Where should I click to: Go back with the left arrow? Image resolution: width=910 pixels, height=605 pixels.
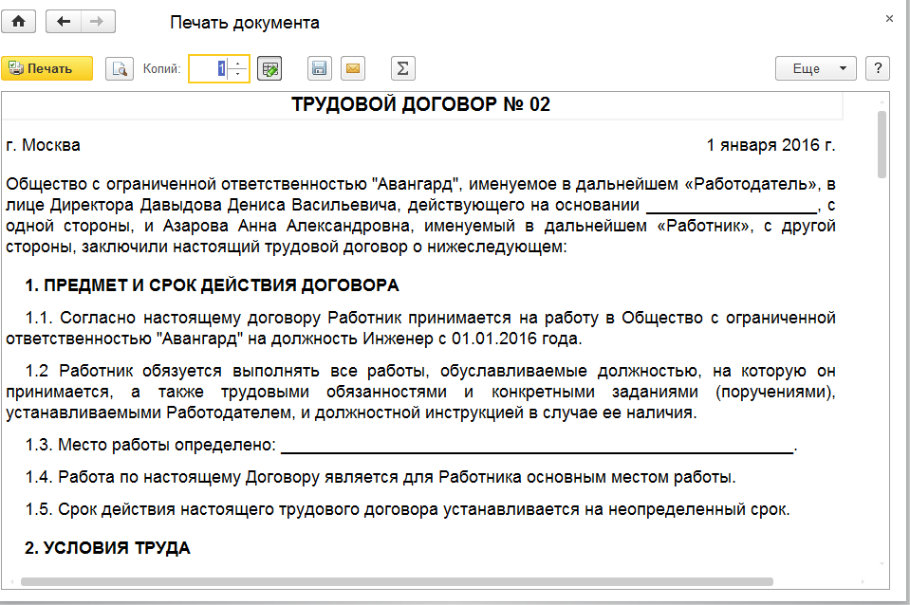[x=64, y=21]
